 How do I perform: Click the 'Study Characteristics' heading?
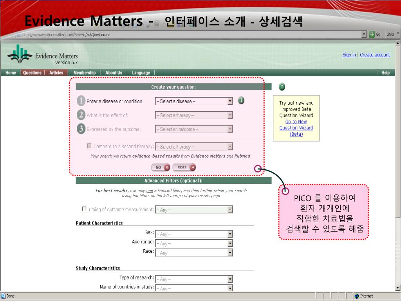pos(98,268)
